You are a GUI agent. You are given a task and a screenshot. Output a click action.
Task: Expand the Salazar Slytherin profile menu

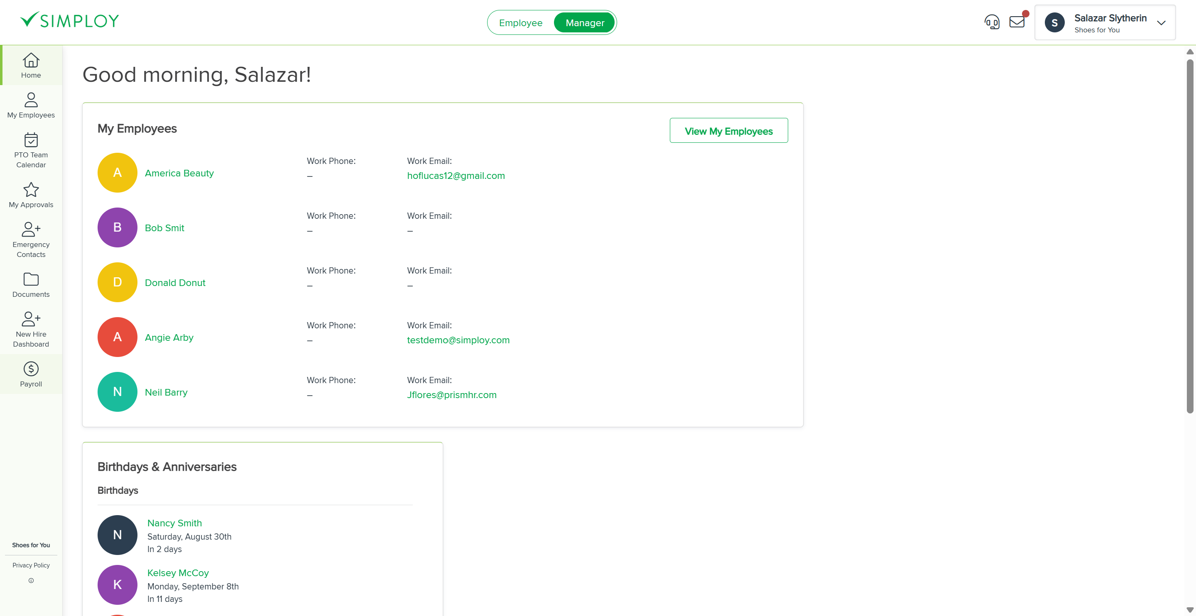click(1162, 22)
